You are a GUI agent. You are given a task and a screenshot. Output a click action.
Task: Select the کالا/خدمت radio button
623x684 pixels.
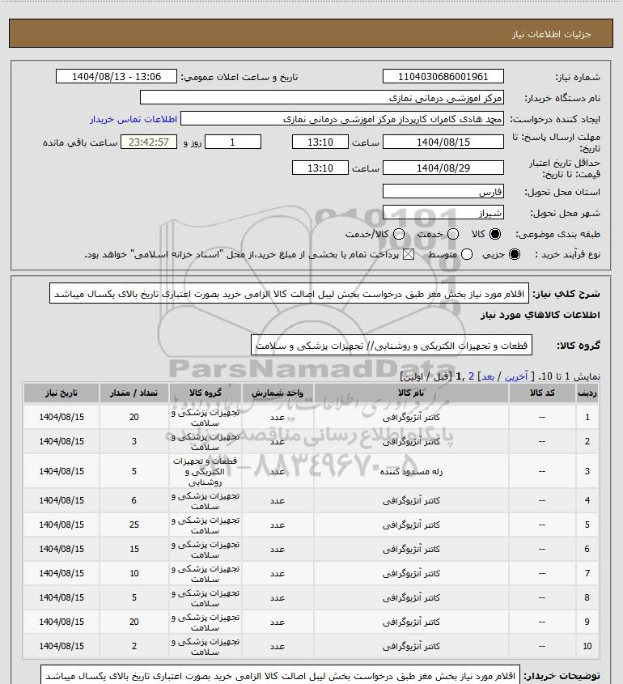point(398,234)
